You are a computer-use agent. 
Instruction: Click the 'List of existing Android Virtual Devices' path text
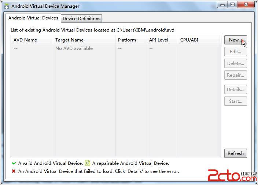coord(92,30)
